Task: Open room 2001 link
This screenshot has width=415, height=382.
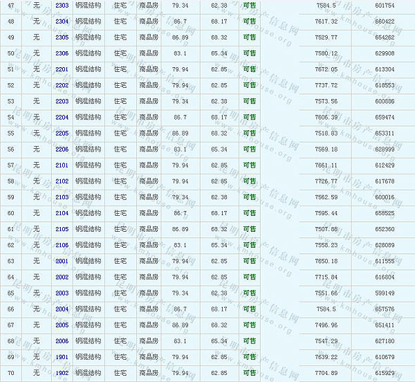Action: [x=62, y=261]
